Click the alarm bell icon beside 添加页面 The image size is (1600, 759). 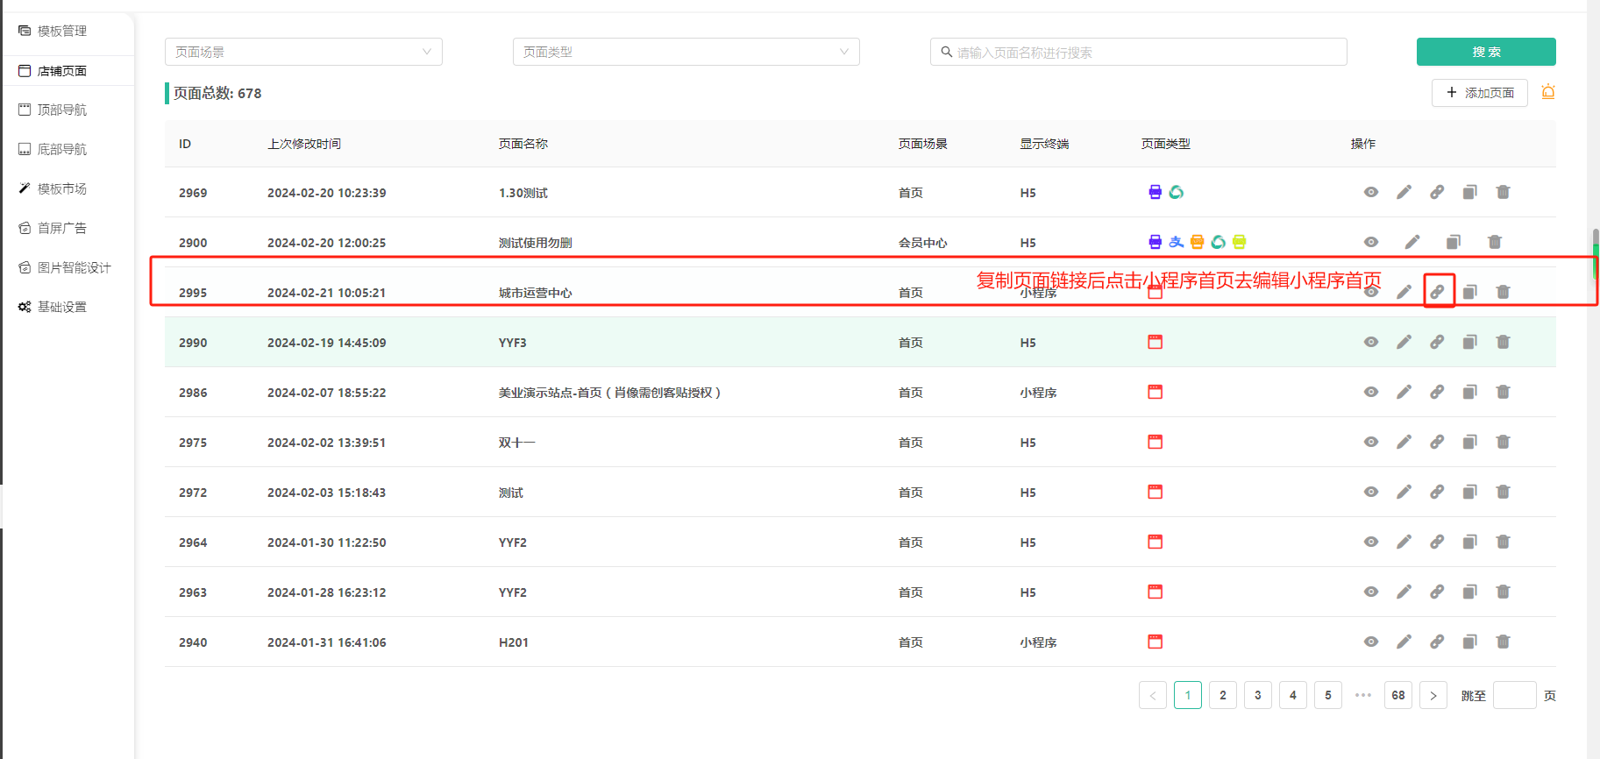tap(1548, 92)
